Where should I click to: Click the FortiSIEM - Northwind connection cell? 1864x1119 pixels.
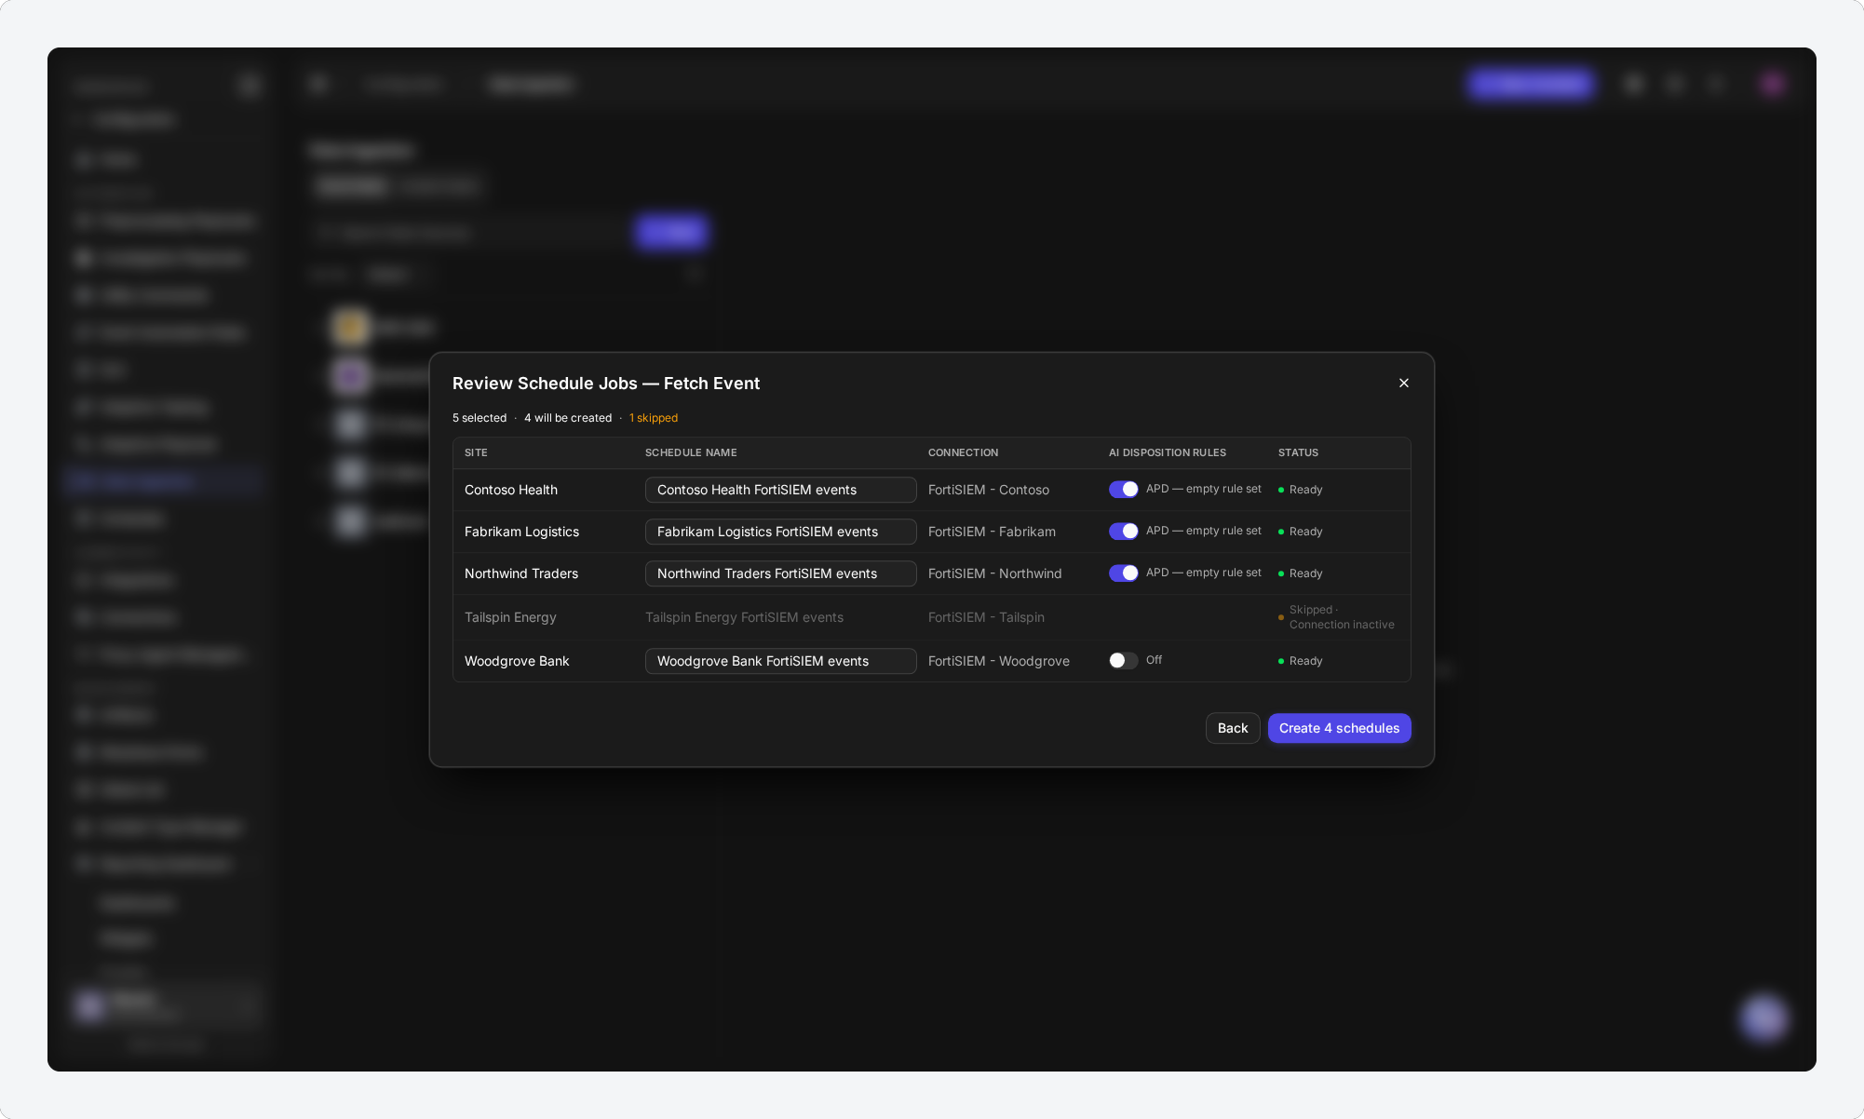(x=994, y=573)
